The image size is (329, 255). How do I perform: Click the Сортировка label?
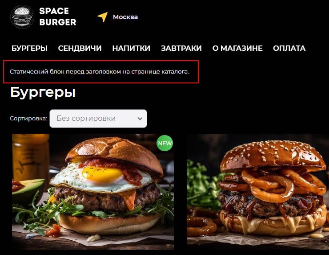tap(28, 119)
